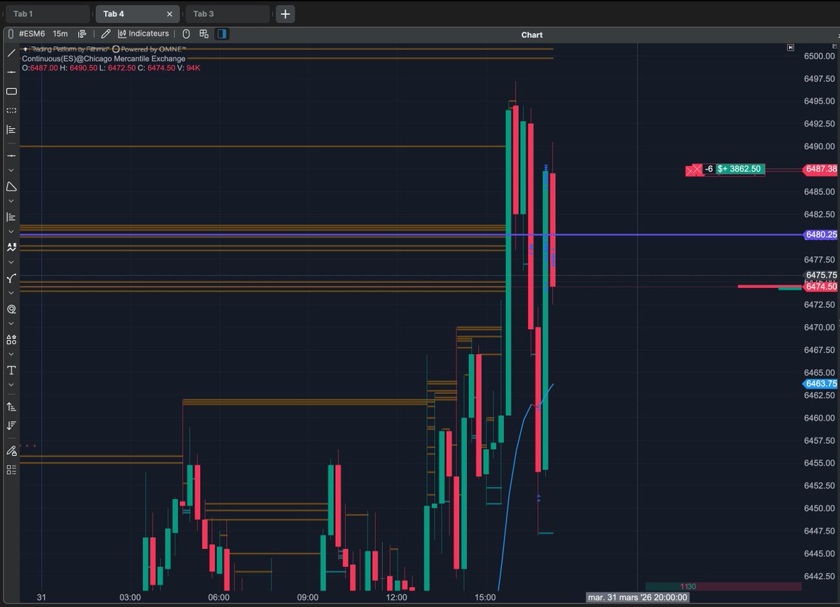Select the fixed-range volume profile tool below triangle

(x=11, y=217)
